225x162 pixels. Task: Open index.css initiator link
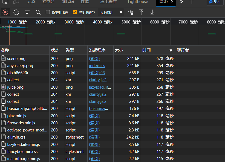[97, 66]
